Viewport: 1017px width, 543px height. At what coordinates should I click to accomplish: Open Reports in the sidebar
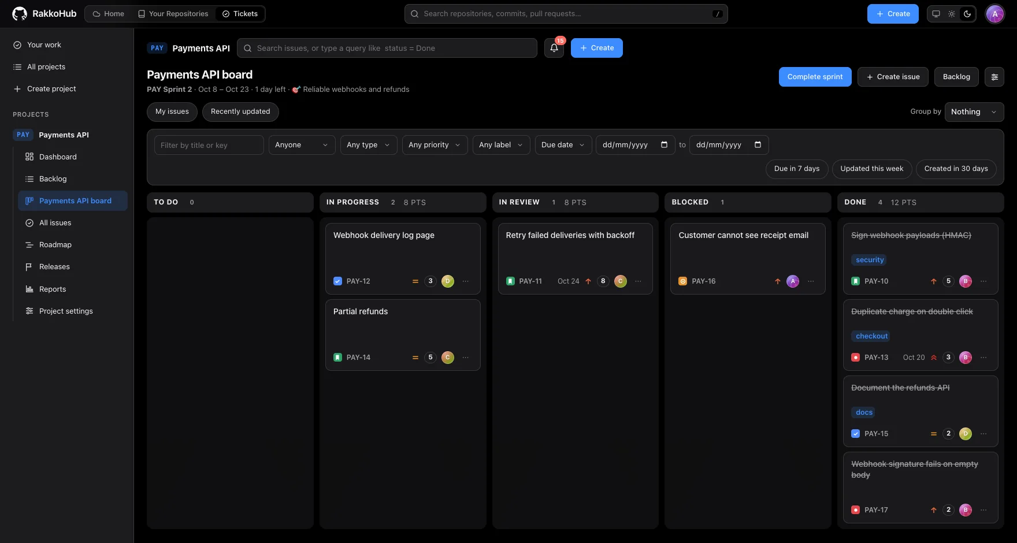73,289
